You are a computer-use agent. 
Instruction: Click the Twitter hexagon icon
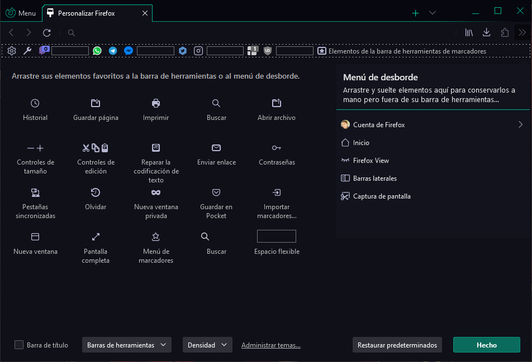[x=183, y=51]
